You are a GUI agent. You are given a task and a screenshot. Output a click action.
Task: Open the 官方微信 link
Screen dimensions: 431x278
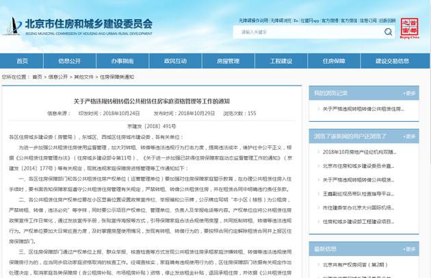(x=349, y=21)
